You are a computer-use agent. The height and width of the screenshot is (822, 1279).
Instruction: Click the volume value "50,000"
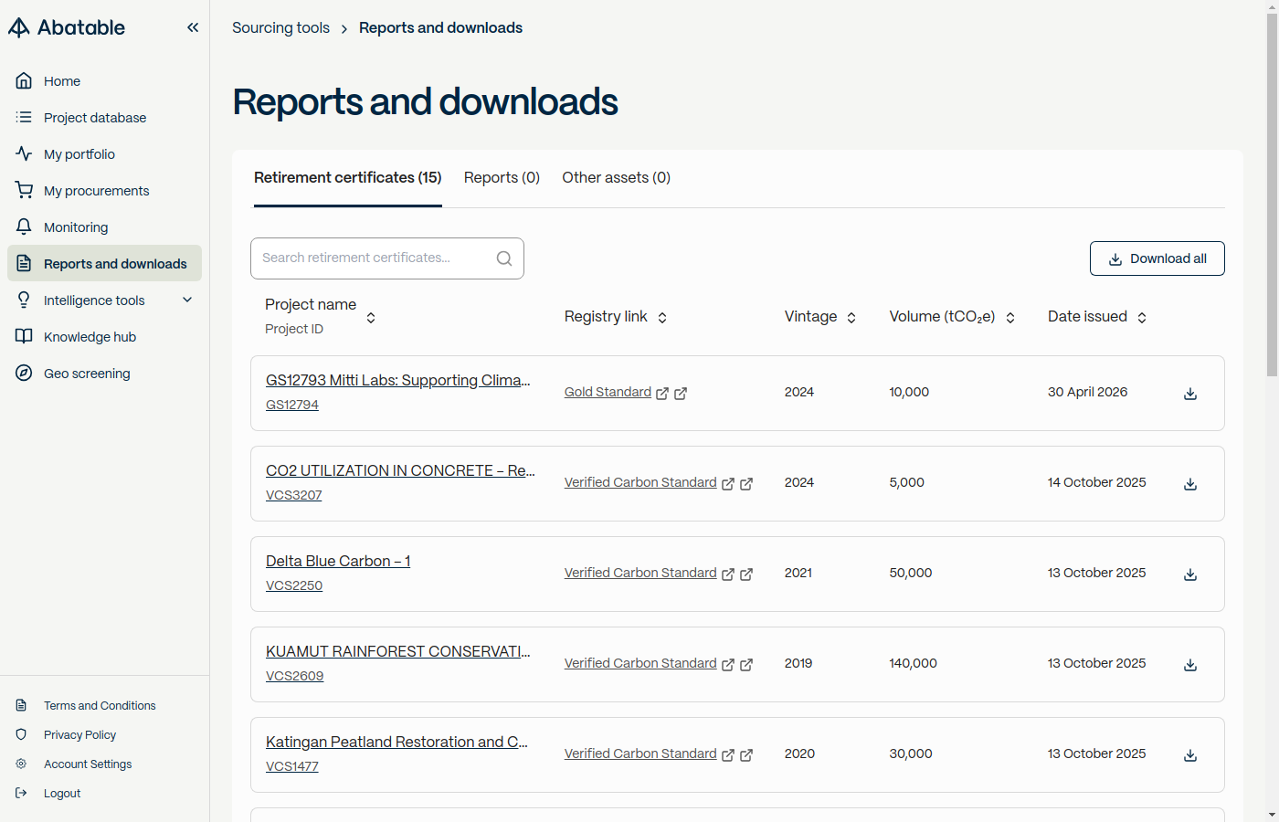click(911, 573)
